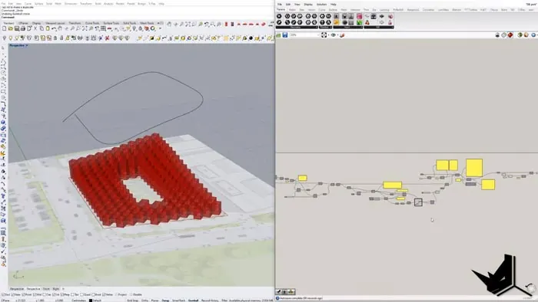Toggle Grid Snap in Rhino status bar
The height and width of the screenshot is (302, 538).
point(132,300)
